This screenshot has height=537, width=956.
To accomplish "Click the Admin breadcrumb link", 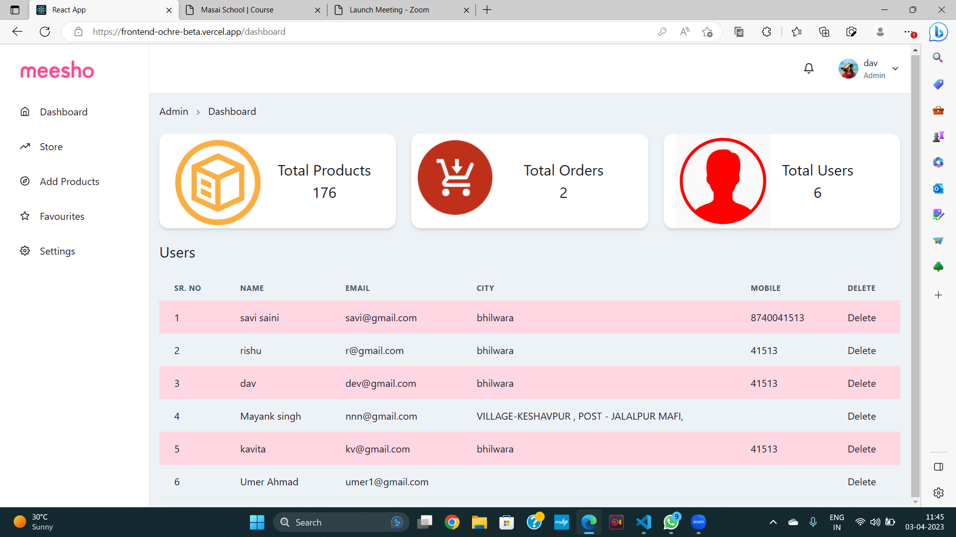I will point(173,111).
